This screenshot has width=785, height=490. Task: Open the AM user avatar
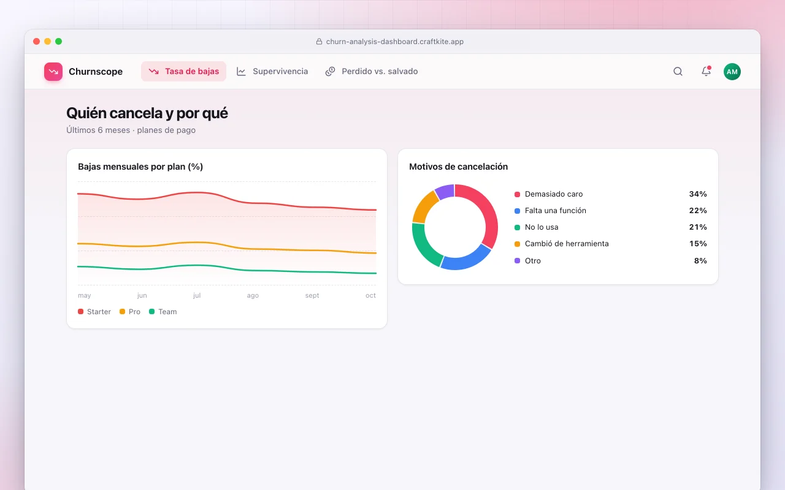[x=732, y=72]
